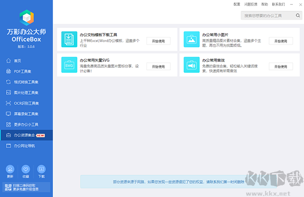Click the 收藏 heart icon
Screen dimensions: 304x197
[x=26, y=169]
